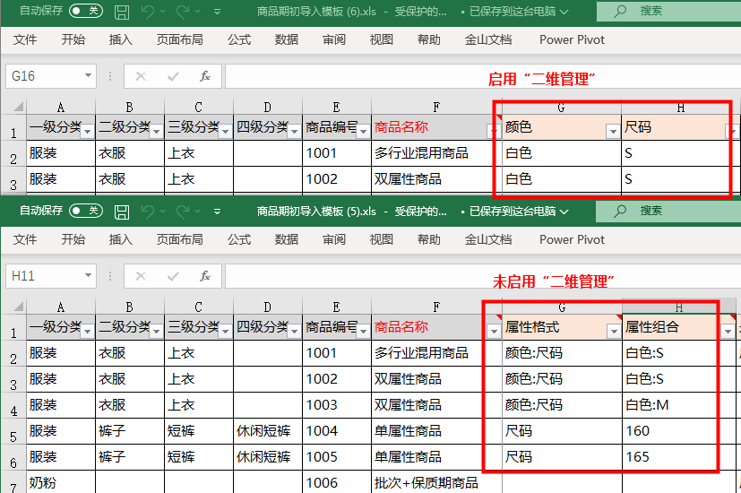
Task: Click cell 165 in bottom sheet
Action: [679, 457]
